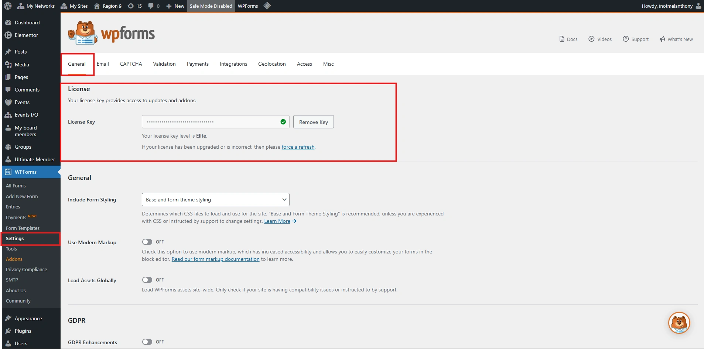
Task: Open Privacy Compliance submenu item
Action: click(x=27, y=269)
